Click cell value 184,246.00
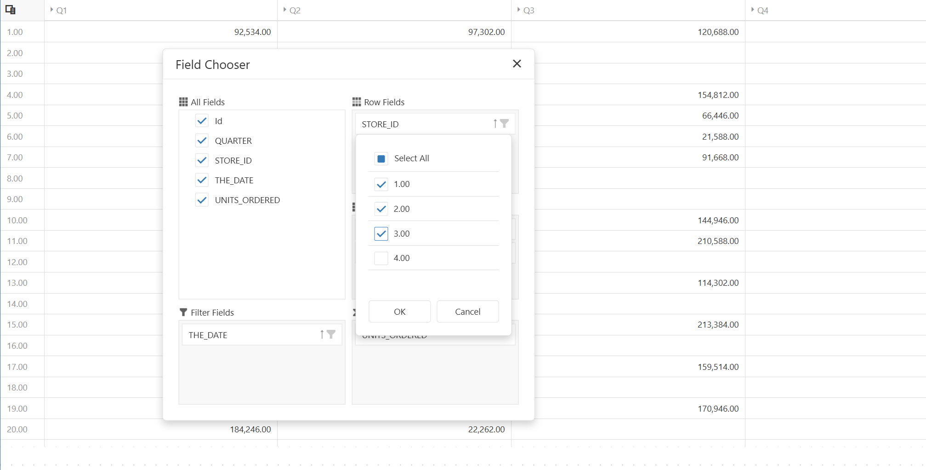This screenshot has height=470, width=926. tap(250, 429)
